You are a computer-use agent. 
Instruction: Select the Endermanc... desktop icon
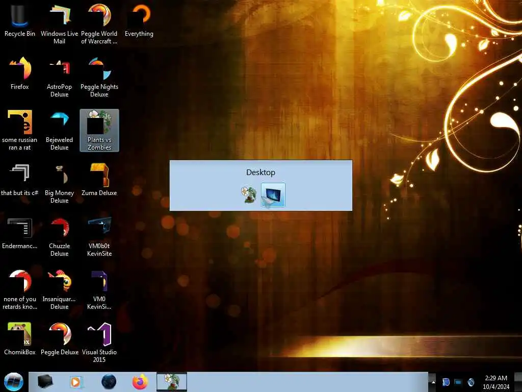20,233
